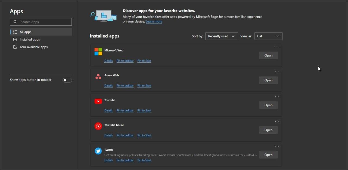
Task: Select Your available apps in sidebar
Action: (x=41, y=47)
